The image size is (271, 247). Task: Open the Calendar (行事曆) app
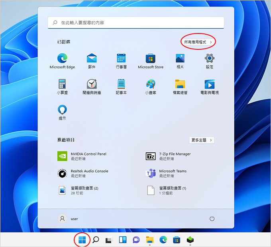pos(121,61)
